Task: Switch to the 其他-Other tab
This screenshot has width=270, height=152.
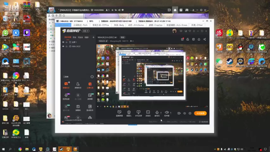Action: (197, 25)
